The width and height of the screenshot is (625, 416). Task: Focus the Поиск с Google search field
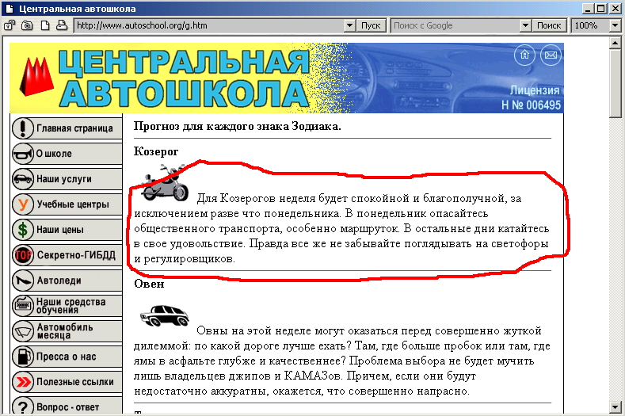coord(455,25)
